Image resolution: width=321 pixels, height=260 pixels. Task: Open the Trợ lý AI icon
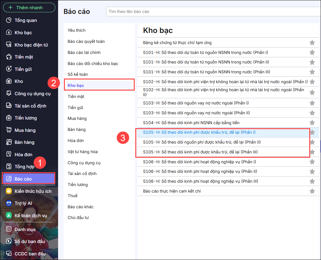9,203
